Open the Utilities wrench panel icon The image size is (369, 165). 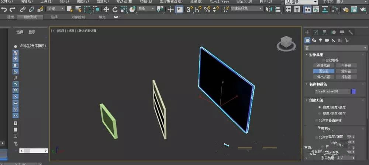pyautogui.click(x=351, y=32)
